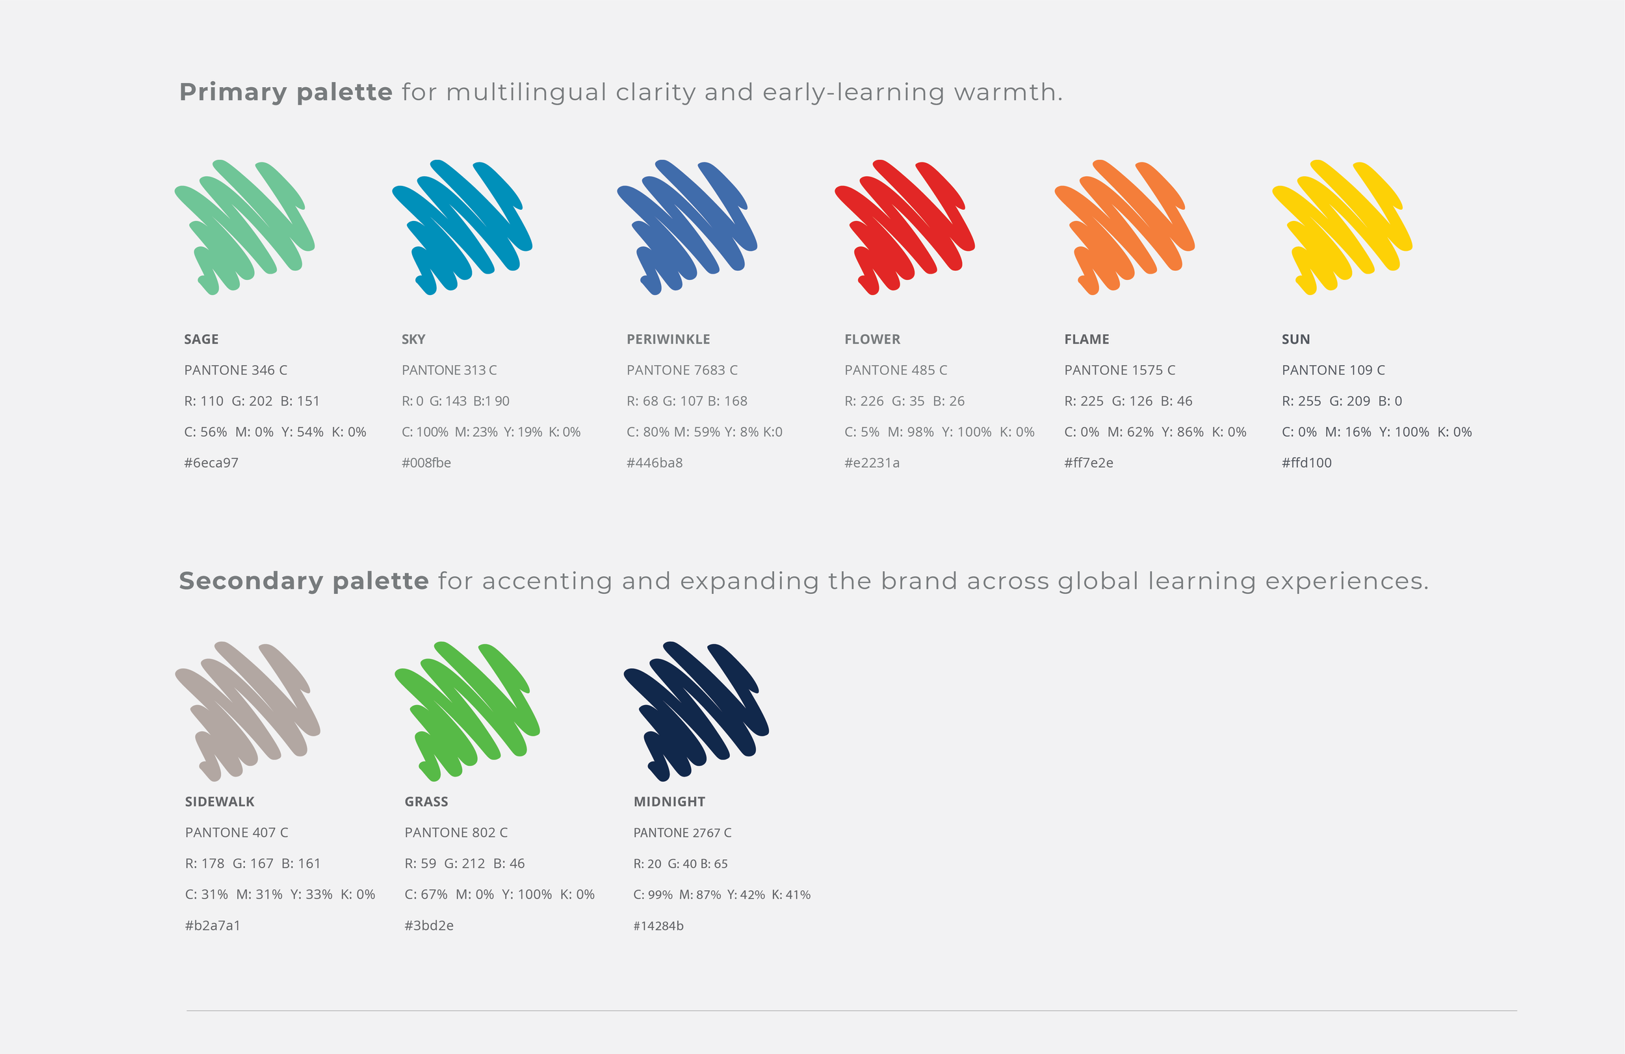1625x1054 pixels.
Task: Select hex code #ff7e2e under Flame
Action: pos(1088,463)
